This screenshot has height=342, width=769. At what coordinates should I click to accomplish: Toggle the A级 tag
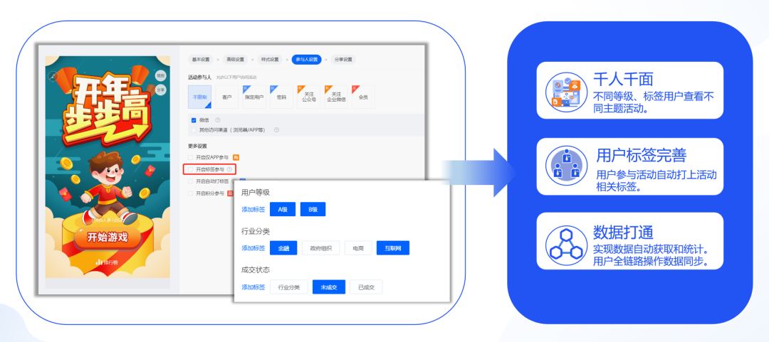(283, 209)
